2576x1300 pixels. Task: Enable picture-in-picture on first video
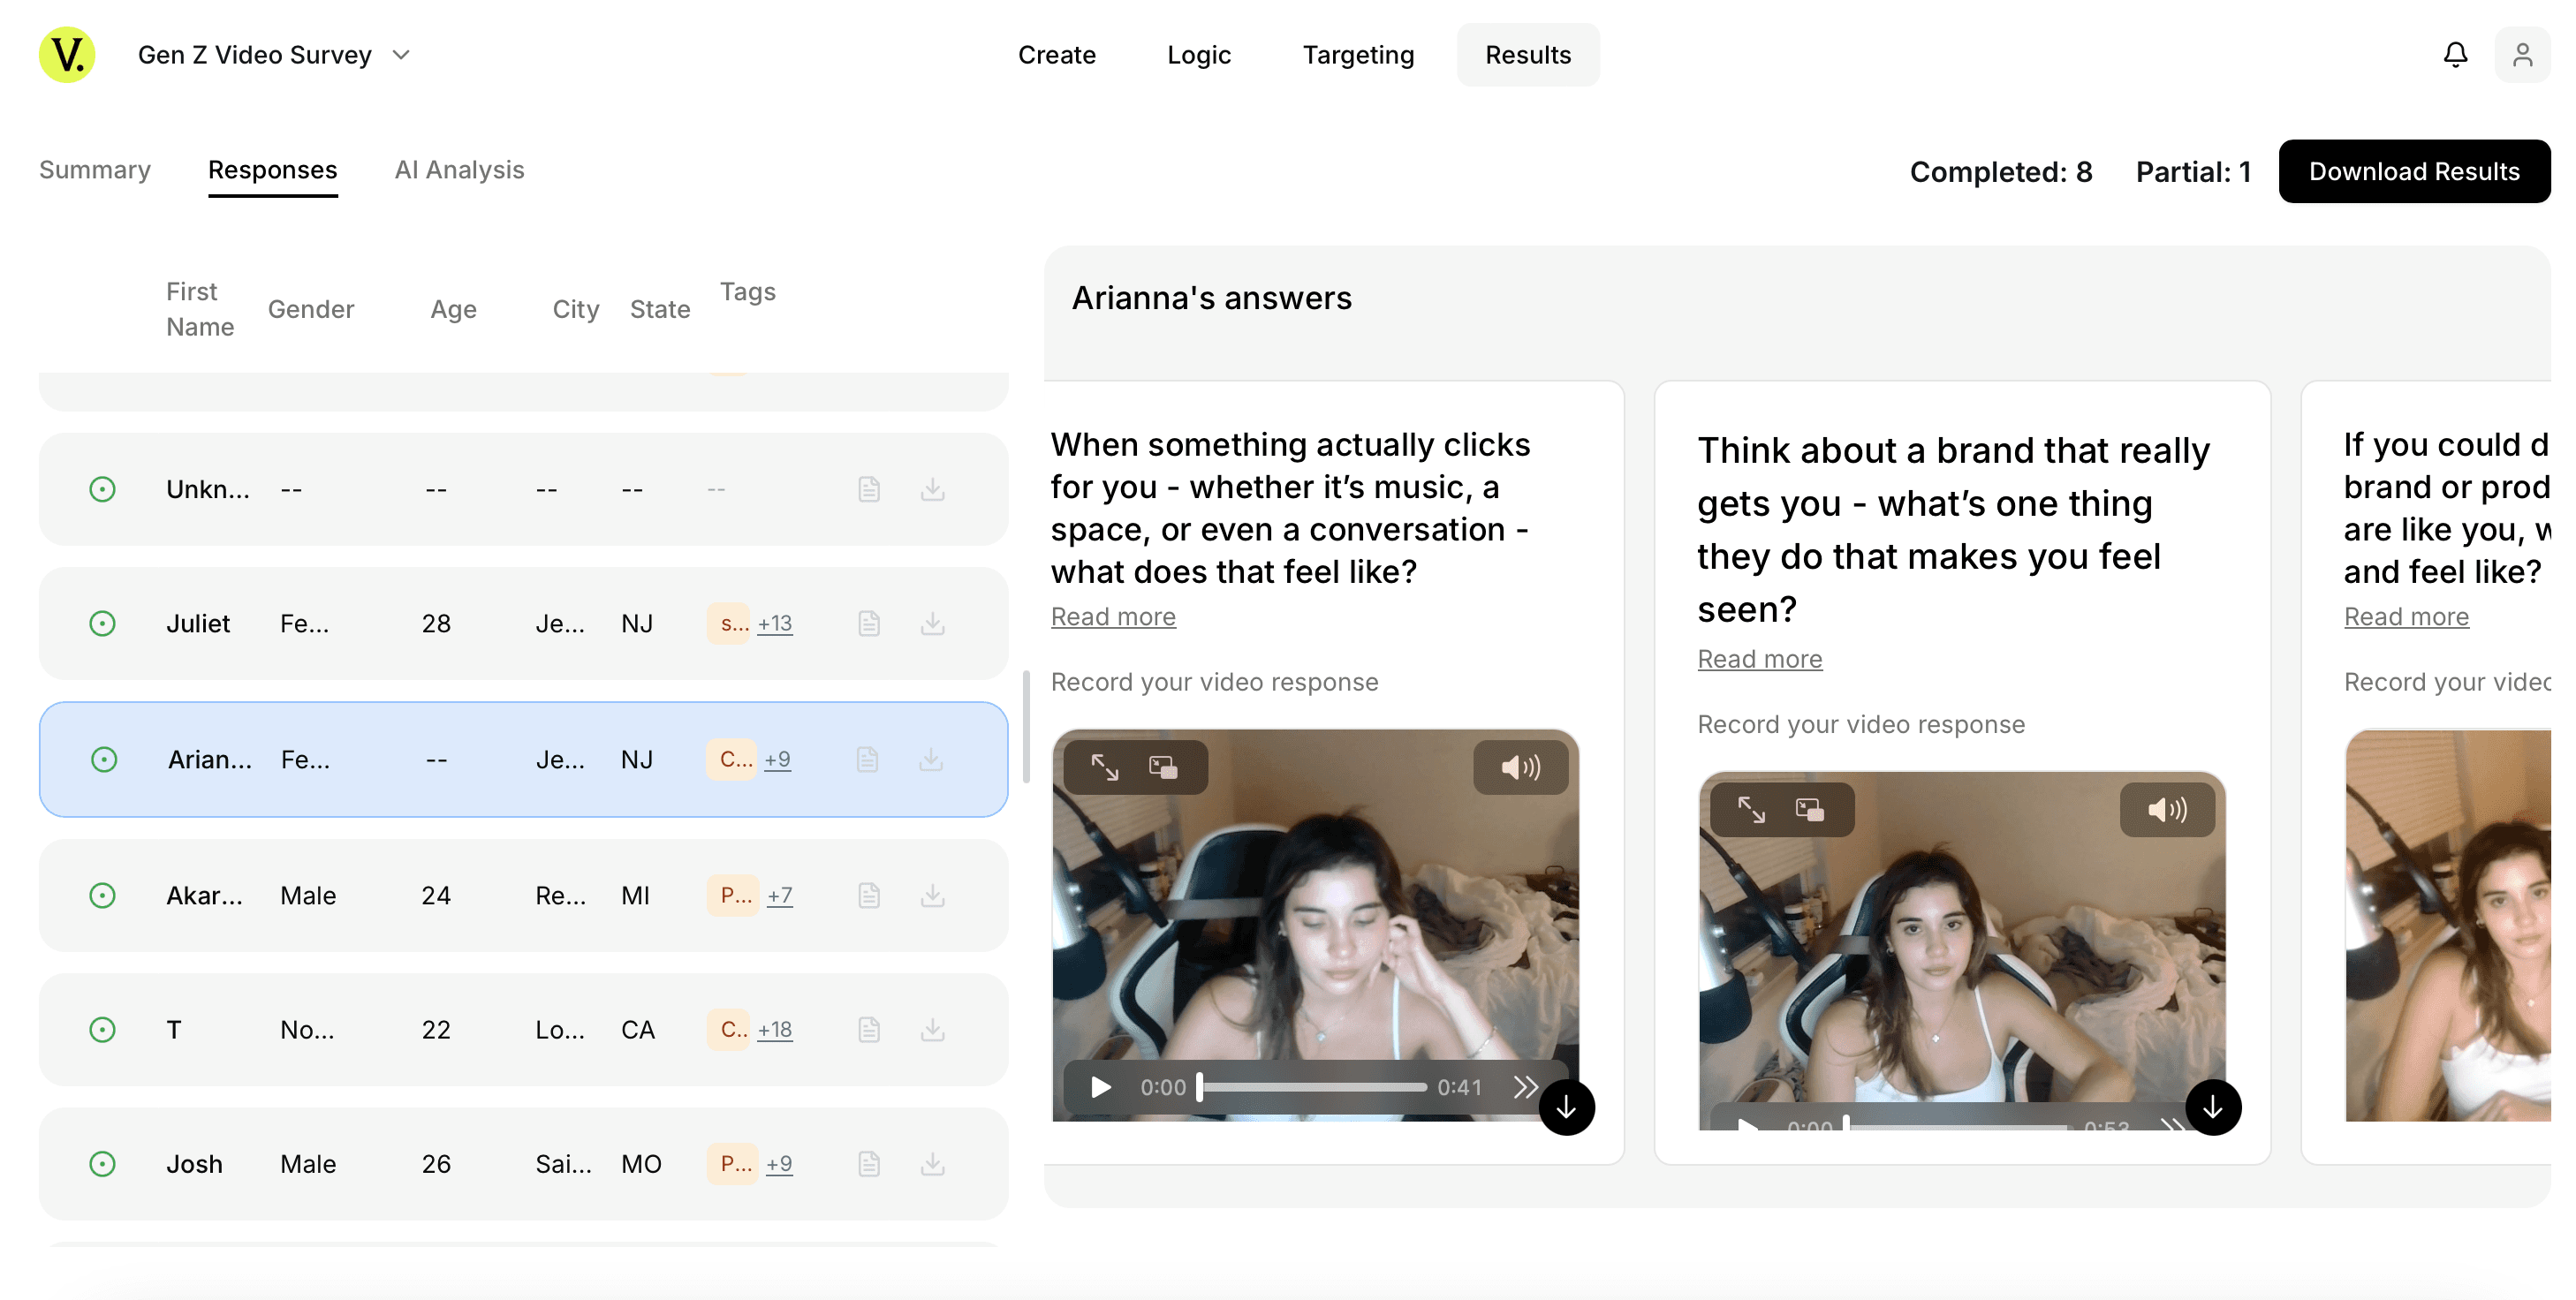[x=1163, y=767]
